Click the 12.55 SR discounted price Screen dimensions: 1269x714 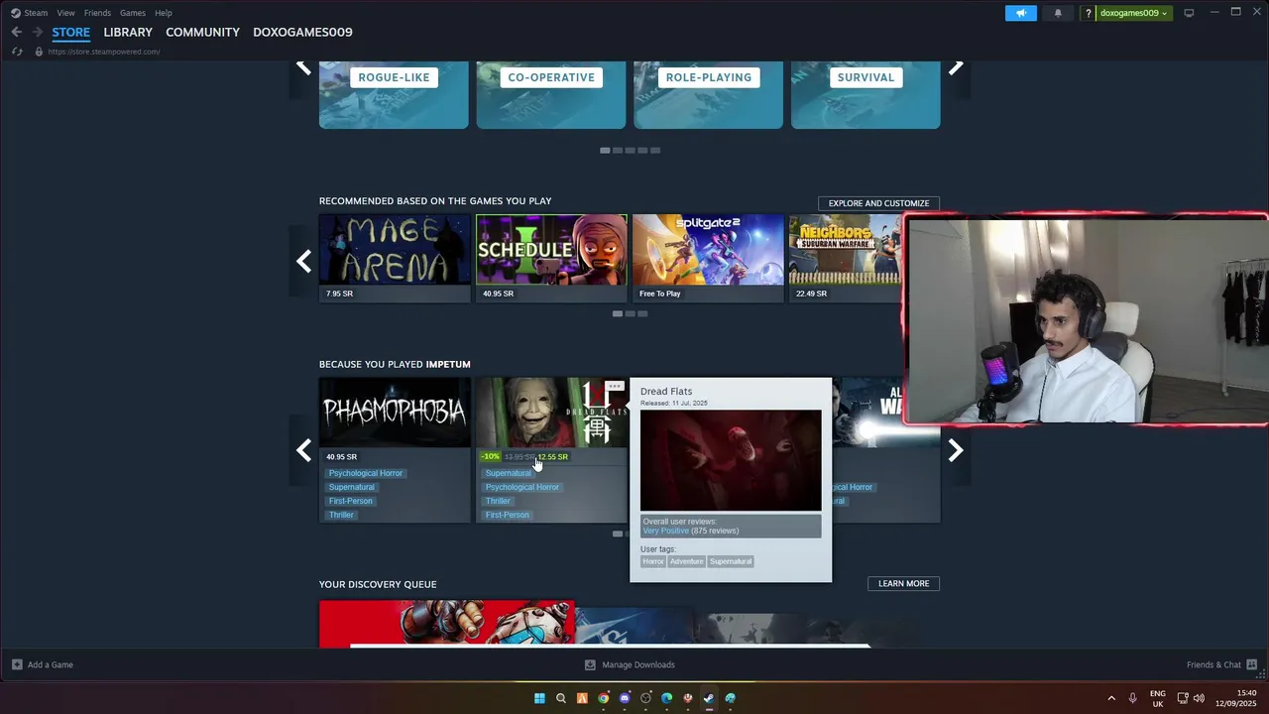pyautogui.click(x=552, y=457)
